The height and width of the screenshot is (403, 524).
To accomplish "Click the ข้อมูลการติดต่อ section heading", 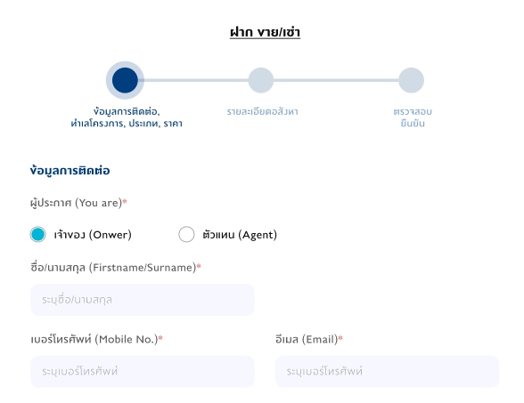I will 70,171.
